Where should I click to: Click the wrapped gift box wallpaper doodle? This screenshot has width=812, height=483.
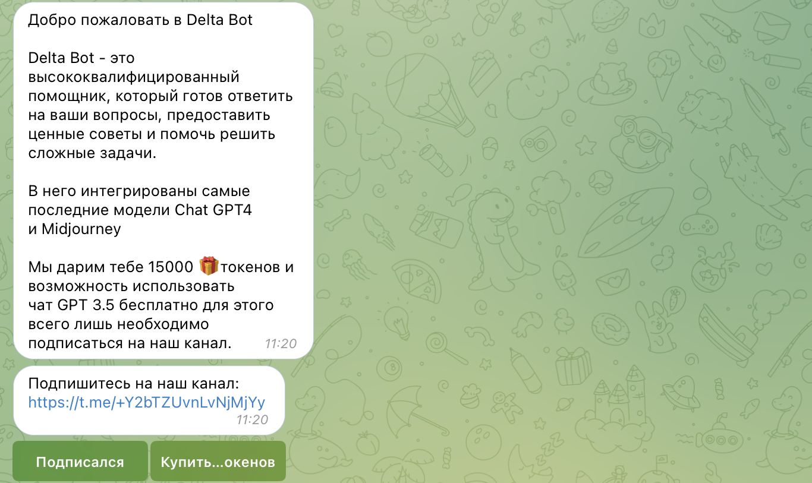573,365
